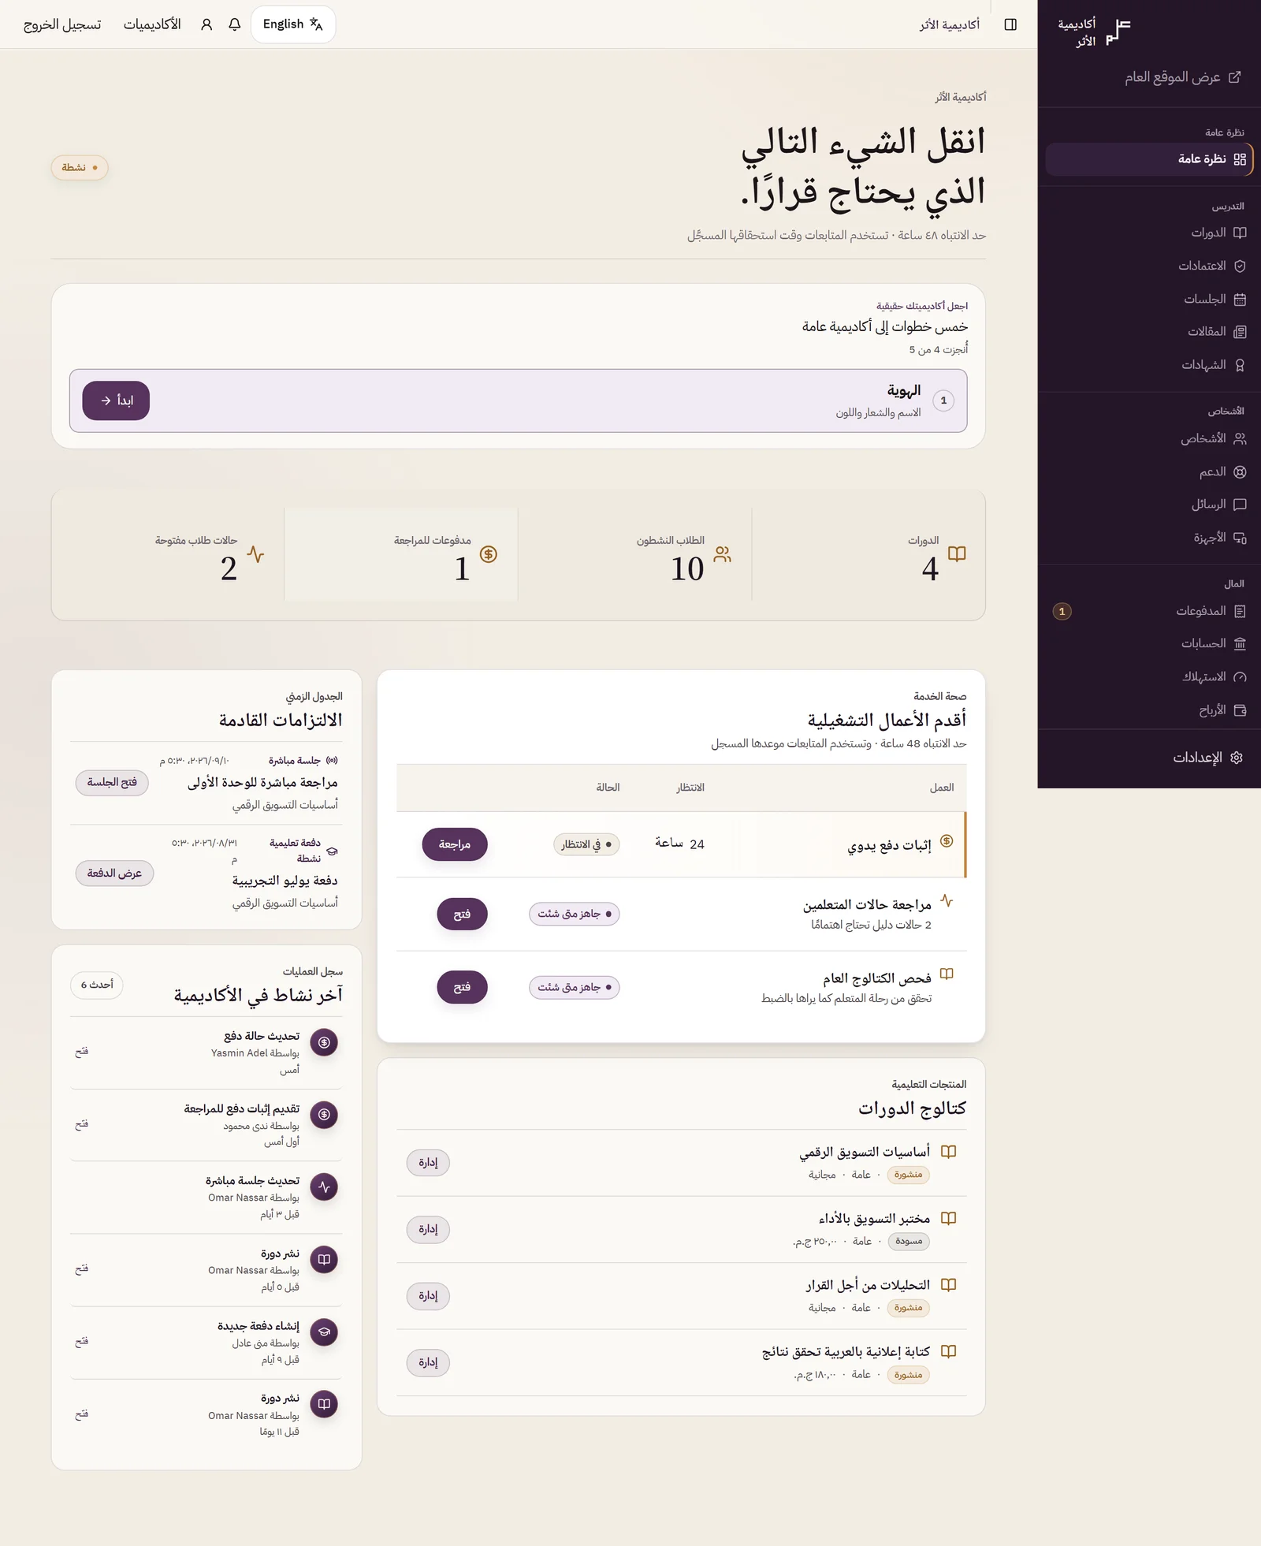
Task: Open الجلسات sidebar item
Action: pyautogui.click(x=1148, y=299)
